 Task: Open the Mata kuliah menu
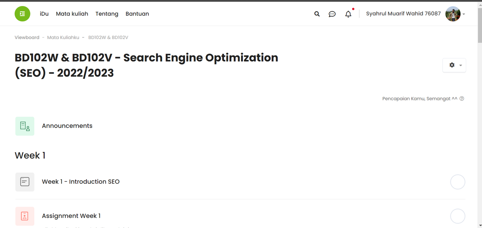(x=72, y=14)
